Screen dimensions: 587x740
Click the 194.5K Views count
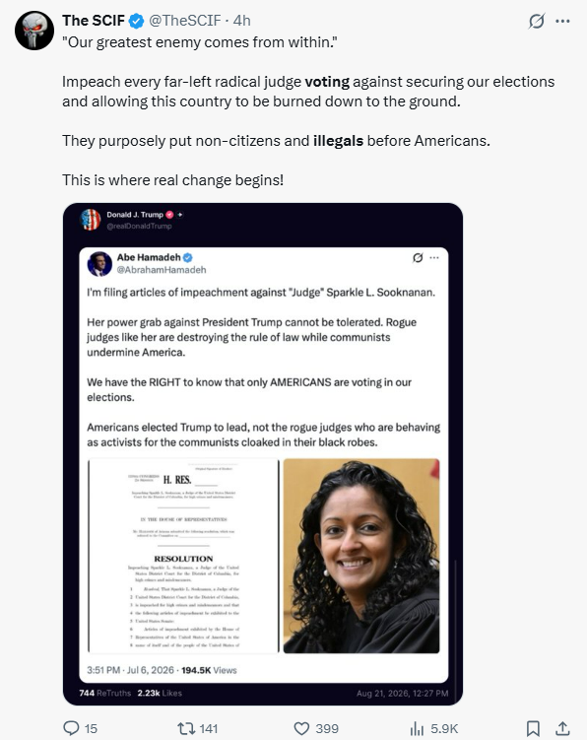click(209, 670)
